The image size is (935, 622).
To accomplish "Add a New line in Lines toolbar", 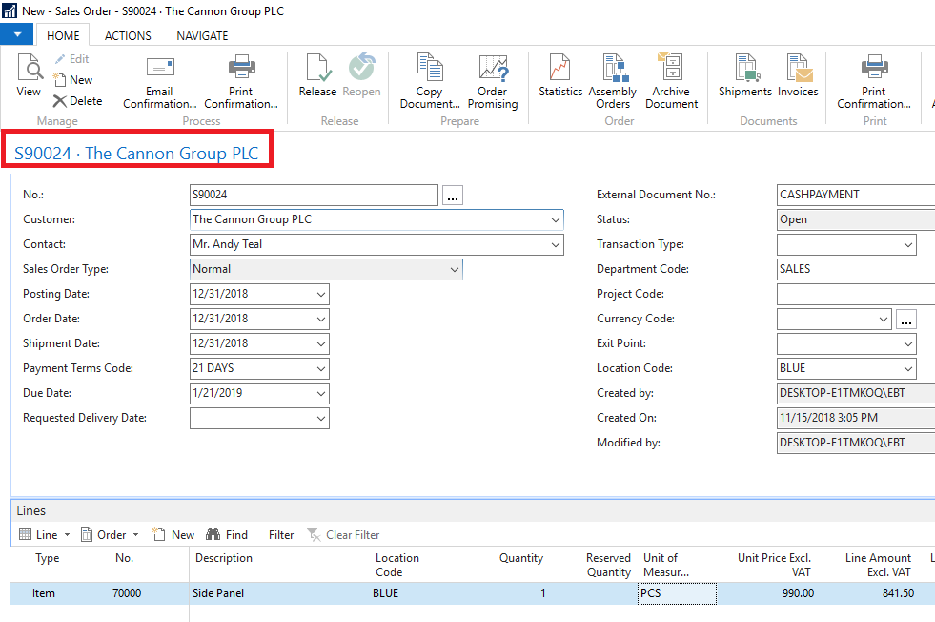I will 173,535.
